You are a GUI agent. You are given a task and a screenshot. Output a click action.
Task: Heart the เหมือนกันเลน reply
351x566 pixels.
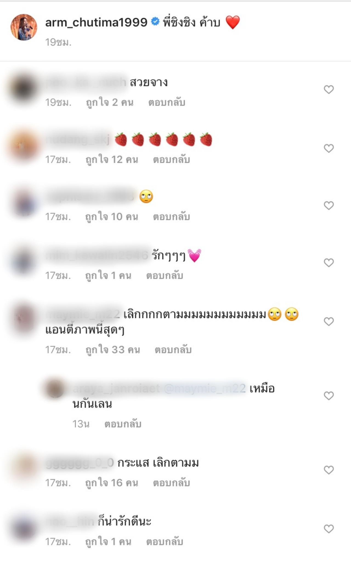pos(329,396)
